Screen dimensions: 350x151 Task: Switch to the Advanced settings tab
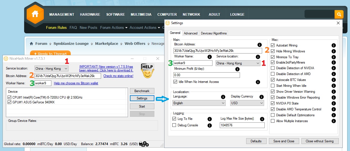click(x=191, y=33)
